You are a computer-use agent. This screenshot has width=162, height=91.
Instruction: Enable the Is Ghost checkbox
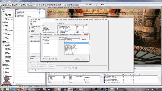42,27
